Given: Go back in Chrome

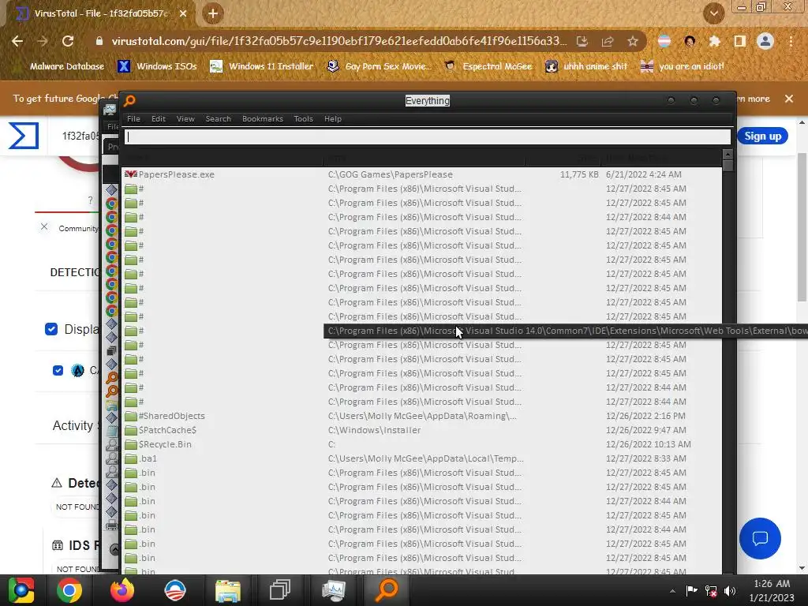Looking at the screenshot, I should pyautogui.click(x=17, y=41).
